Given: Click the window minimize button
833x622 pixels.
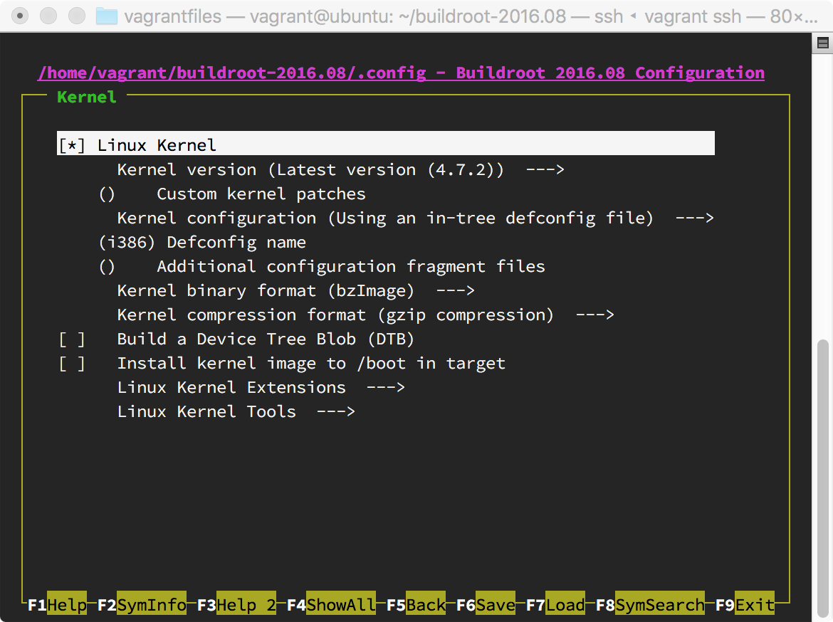Looking at the screenshot, I should [48, 16].
